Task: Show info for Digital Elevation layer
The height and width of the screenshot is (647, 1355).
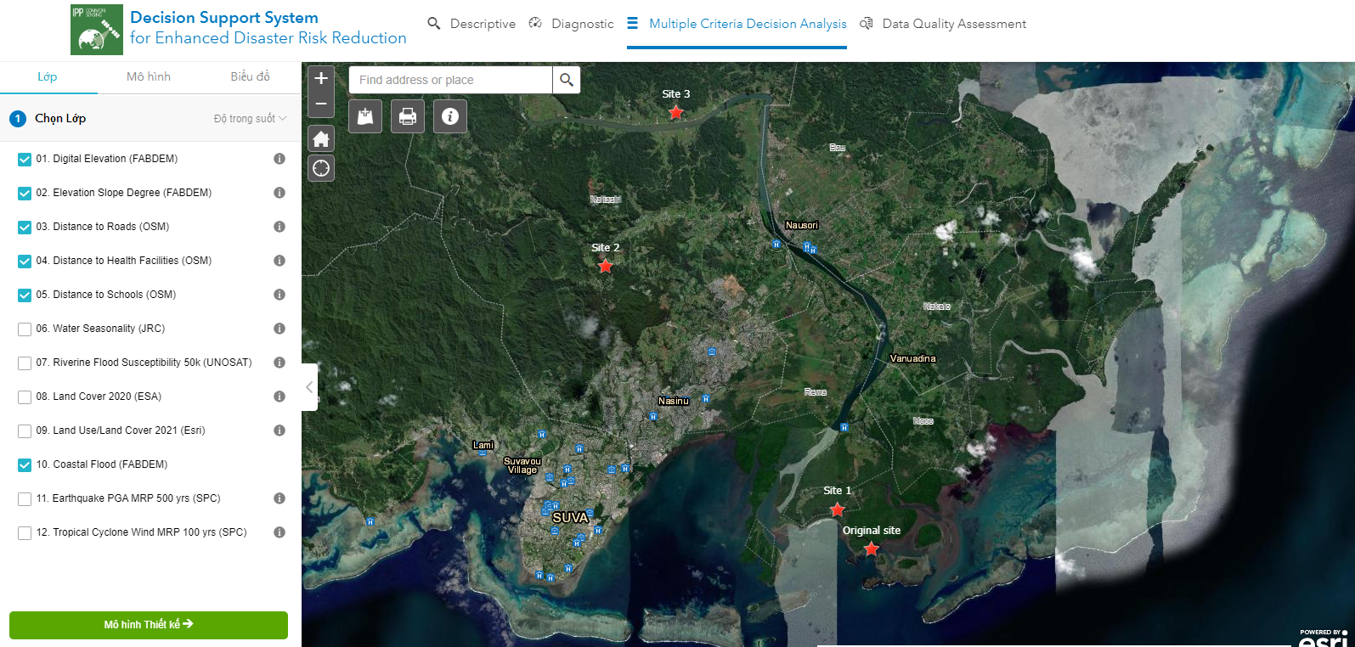Action: tap(279, 159)
